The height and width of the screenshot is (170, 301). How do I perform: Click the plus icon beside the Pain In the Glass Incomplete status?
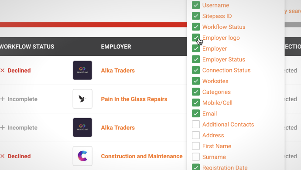point(3,99)
